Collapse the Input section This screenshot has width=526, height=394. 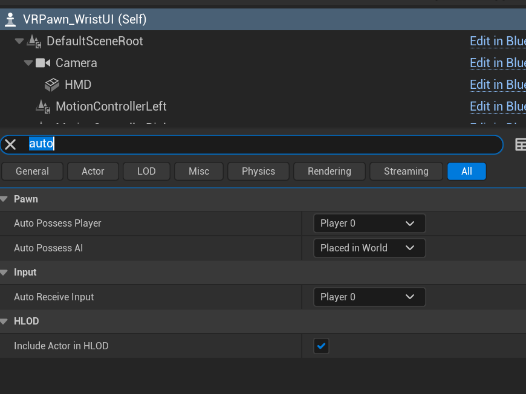(x=4, y=273)
